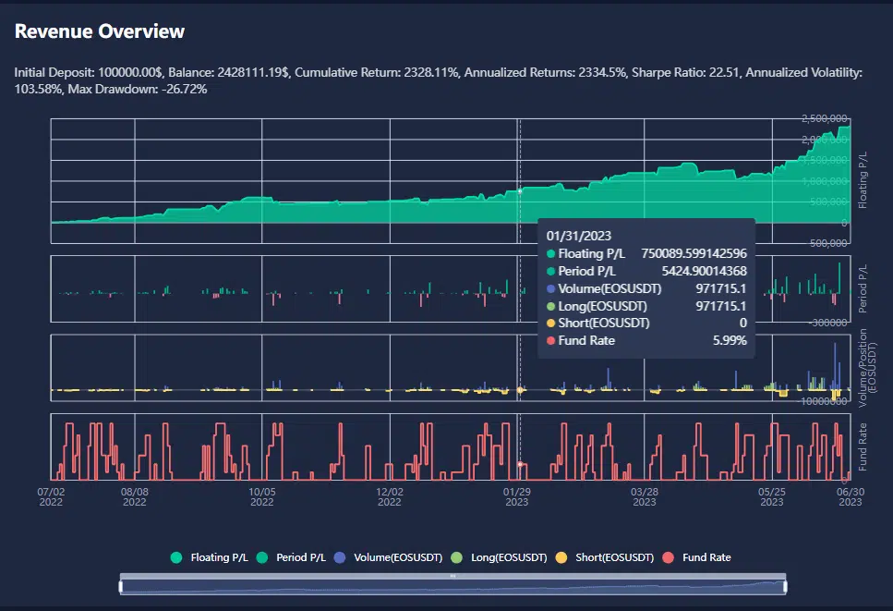Screen dimensions: 893x611
Task: Click the 03/28 2023 date axis label
Action: 645,497
